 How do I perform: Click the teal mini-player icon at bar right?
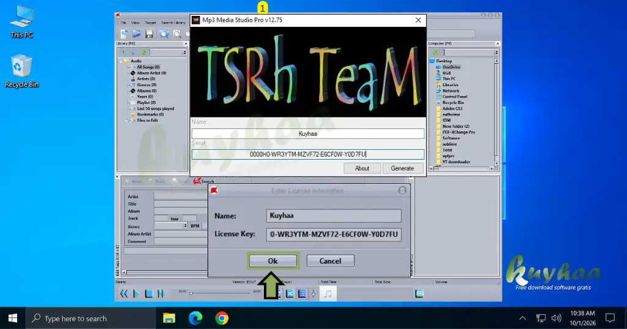(419, 294)
